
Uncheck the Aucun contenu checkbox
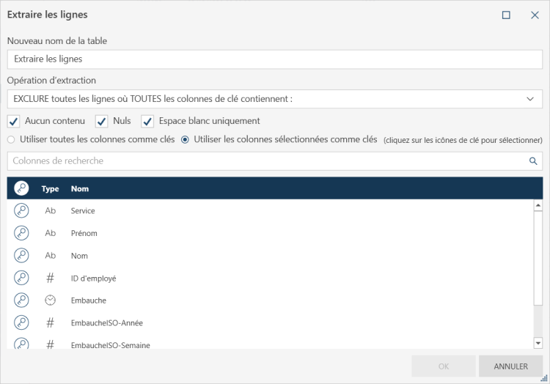(13, 121)
